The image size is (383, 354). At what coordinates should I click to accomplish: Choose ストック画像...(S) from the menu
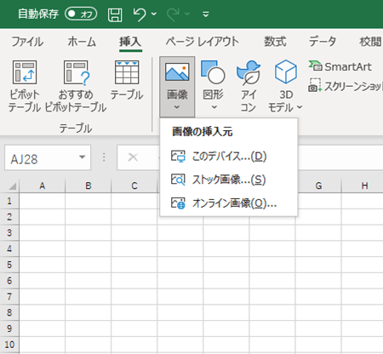tap(229, 180)
